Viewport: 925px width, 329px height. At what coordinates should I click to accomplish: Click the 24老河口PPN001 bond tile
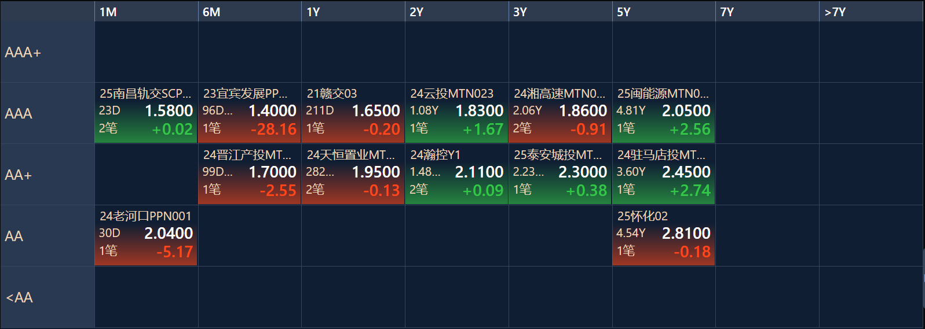pos(146,235)
